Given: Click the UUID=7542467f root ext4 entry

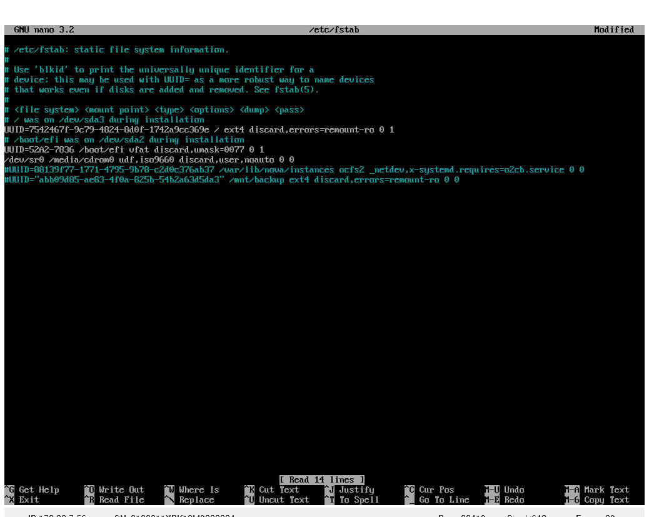Looking at the screenshot, I should click(x=199, y=129).
